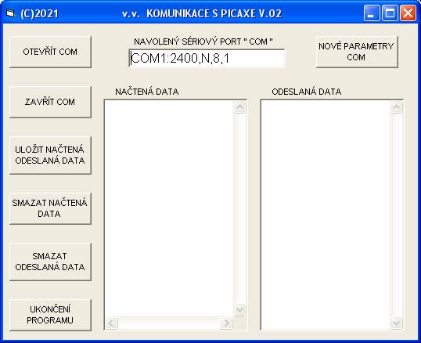This screenshot has height=343, width=421.
Task: Open NOVÉ PARAMETRY COM settings
Action: pos(357,52)
